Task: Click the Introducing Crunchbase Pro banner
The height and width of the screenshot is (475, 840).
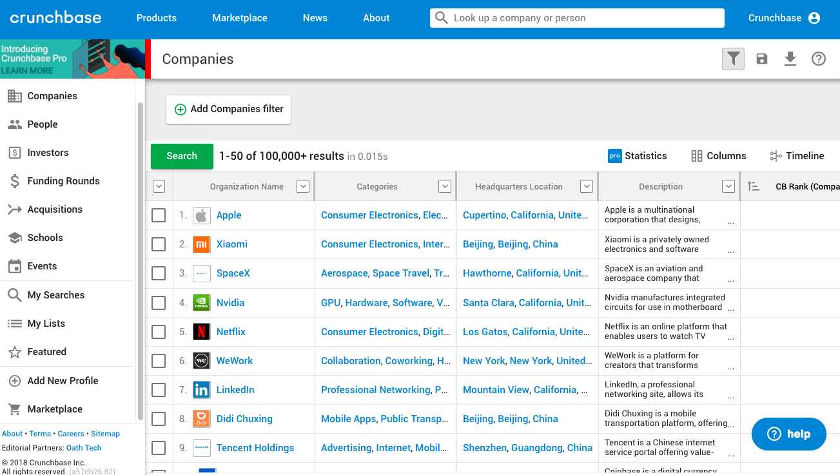Action: pyautogui.click(x=72, y=59)
